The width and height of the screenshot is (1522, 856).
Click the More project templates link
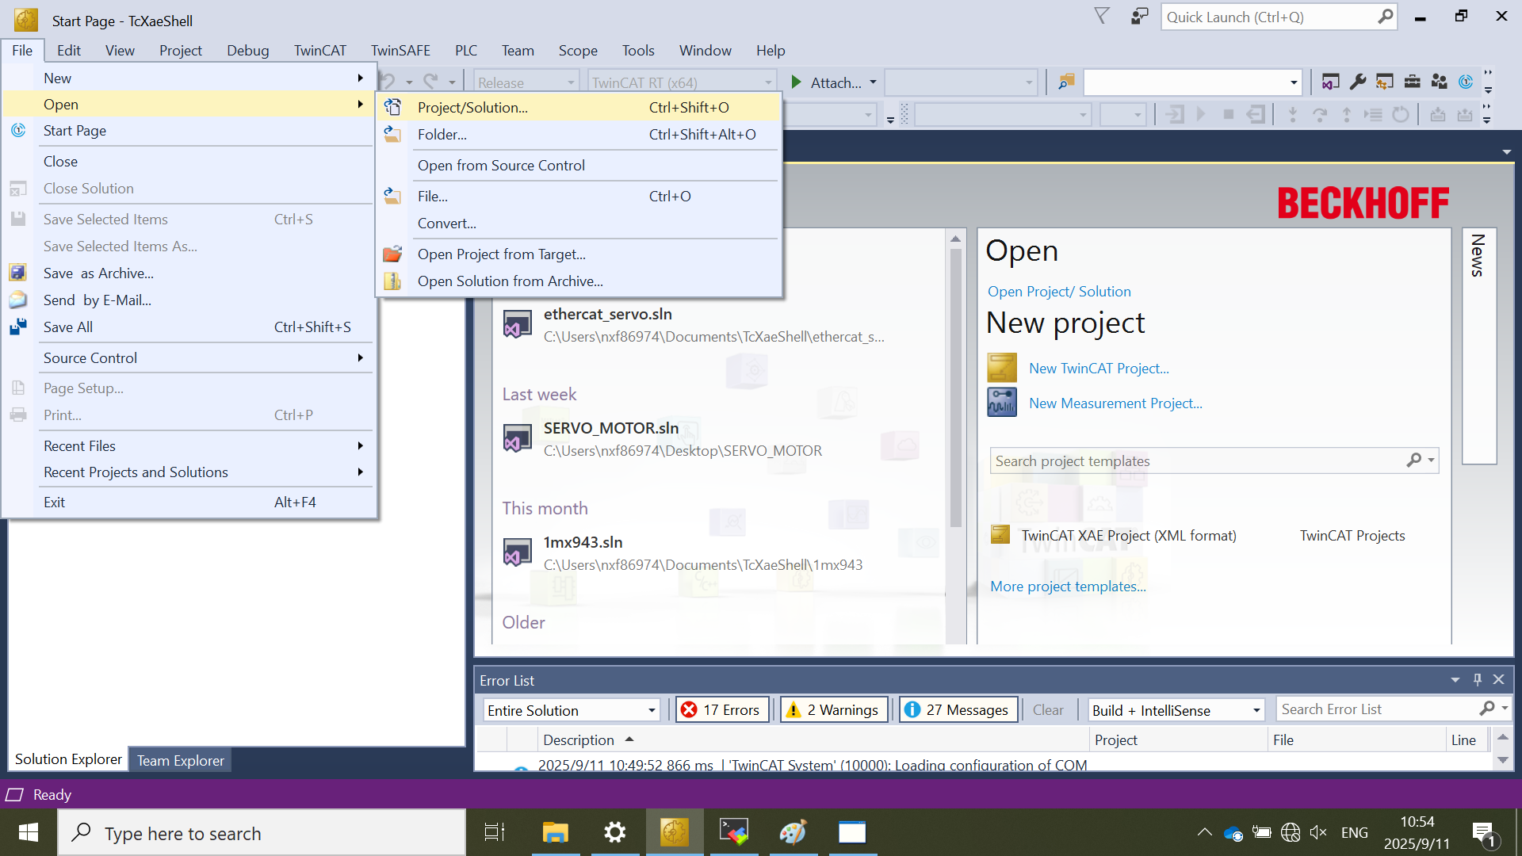(x=1068, y=587)
